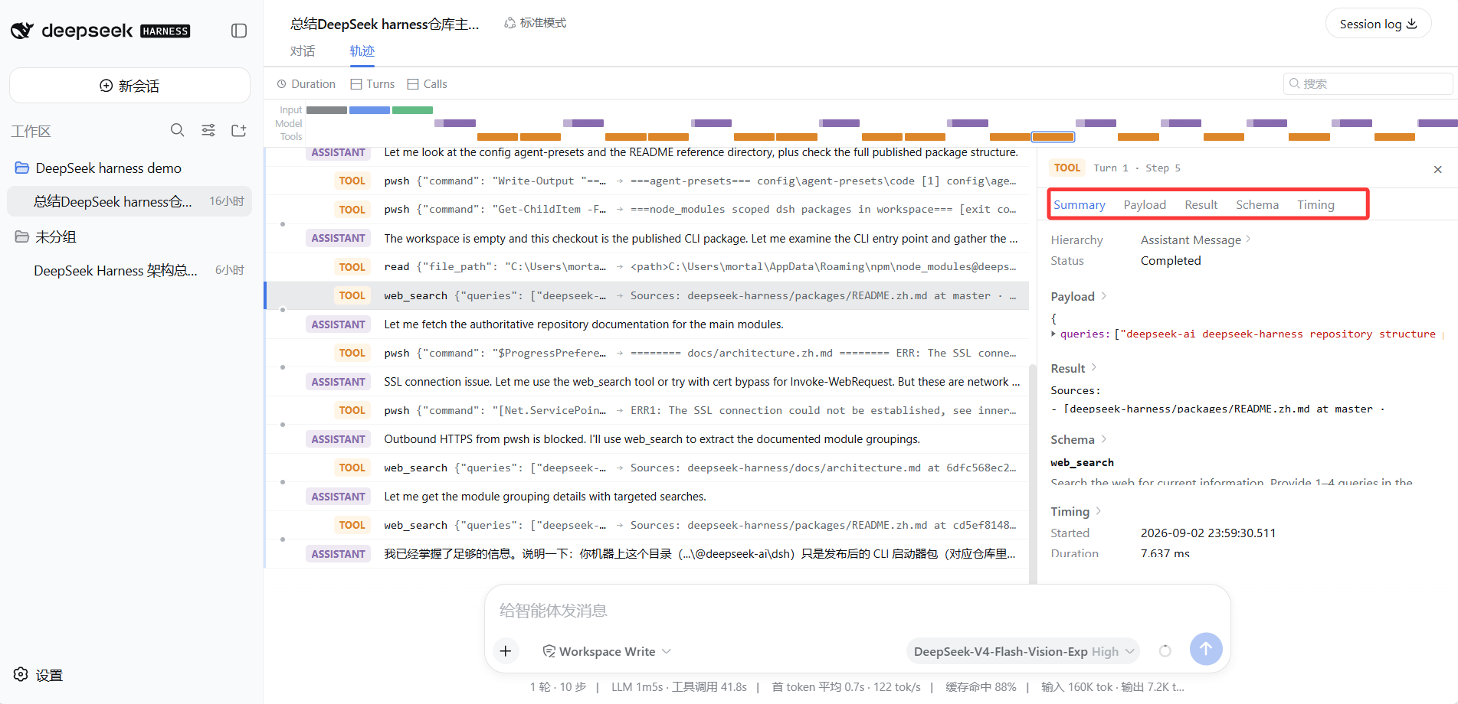Download the Session log
This screenshot has height=704, width=1458.
point(1378,24)
